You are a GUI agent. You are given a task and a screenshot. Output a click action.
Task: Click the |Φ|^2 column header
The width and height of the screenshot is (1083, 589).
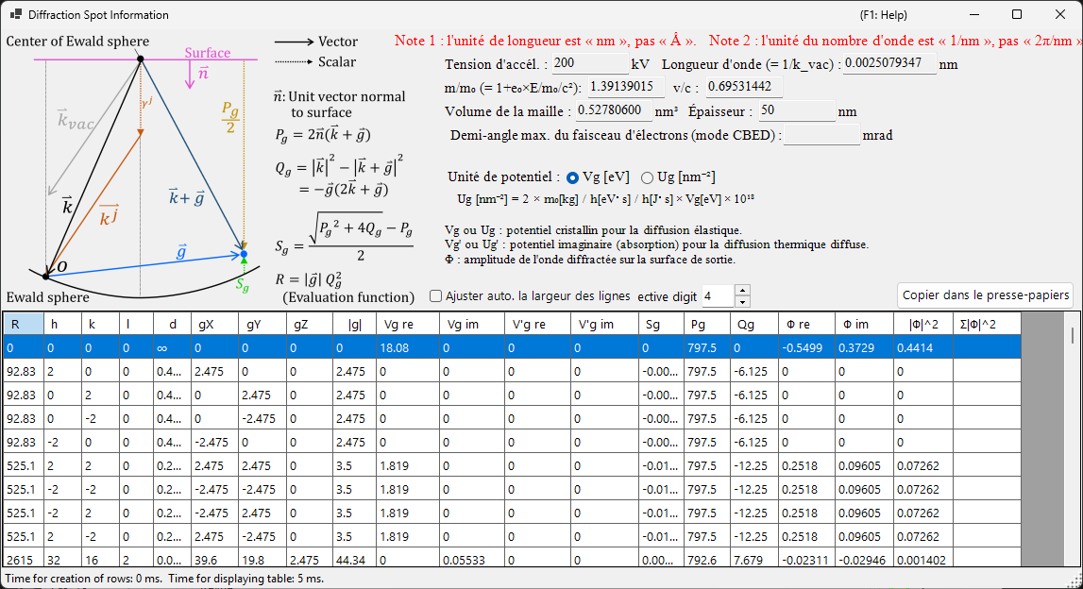click(923, 324)
